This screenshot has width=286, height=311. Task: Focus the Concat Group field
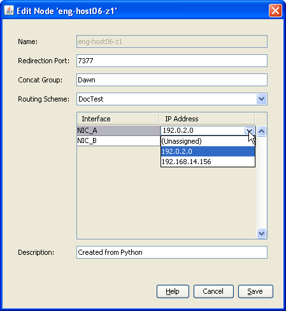pyautogui.click(x=172, y=80)
